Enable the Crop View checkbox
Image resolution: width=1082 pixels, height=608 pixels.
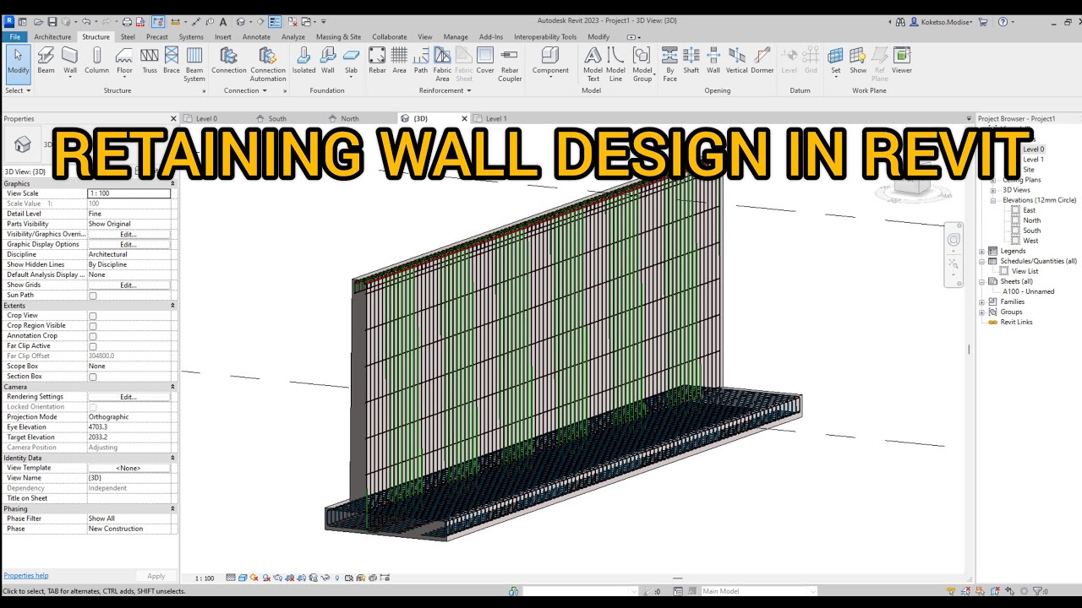93,316
